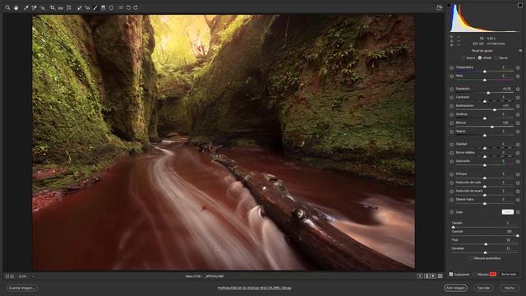
Task: Click the Iluminaciones slider handle
Action: [495, 109]
